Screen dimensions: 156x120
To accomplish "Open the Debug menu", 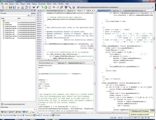I will [x=34, y=4].
